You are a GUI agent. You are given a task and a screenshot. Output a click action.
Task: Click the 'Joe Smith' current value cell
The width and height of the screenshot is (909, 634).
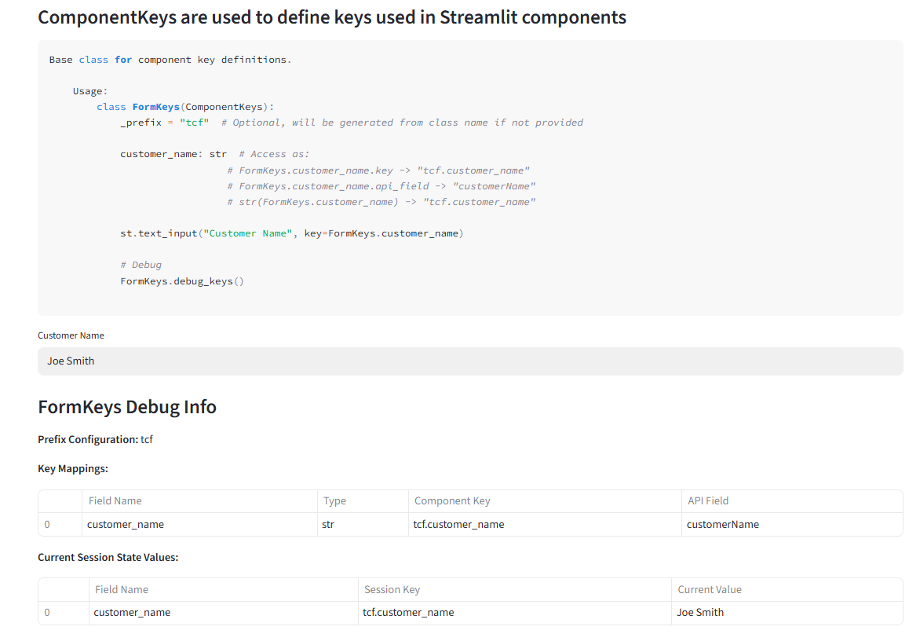coord(787,613)
